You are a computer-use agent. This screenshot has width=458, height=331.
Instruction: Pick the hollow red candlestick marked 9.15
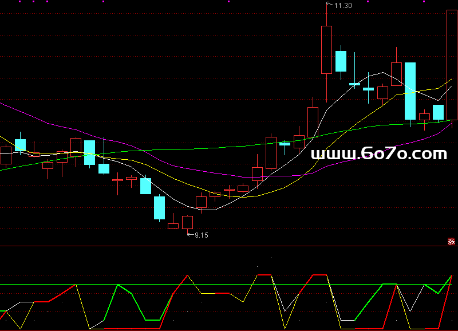(x=188, y=224)
